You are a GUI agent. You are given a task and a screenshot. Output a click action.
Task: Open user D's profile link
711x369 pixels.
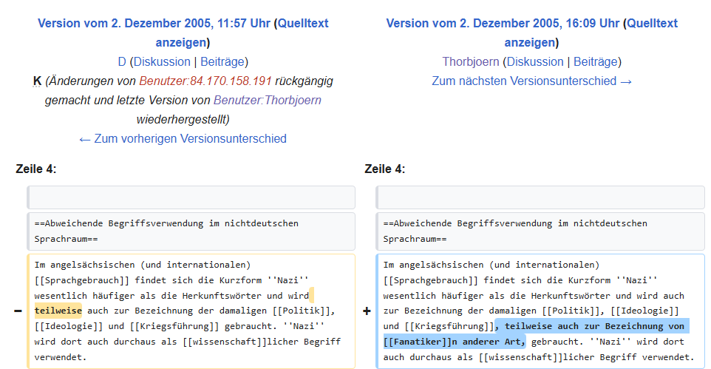point(122,61)
